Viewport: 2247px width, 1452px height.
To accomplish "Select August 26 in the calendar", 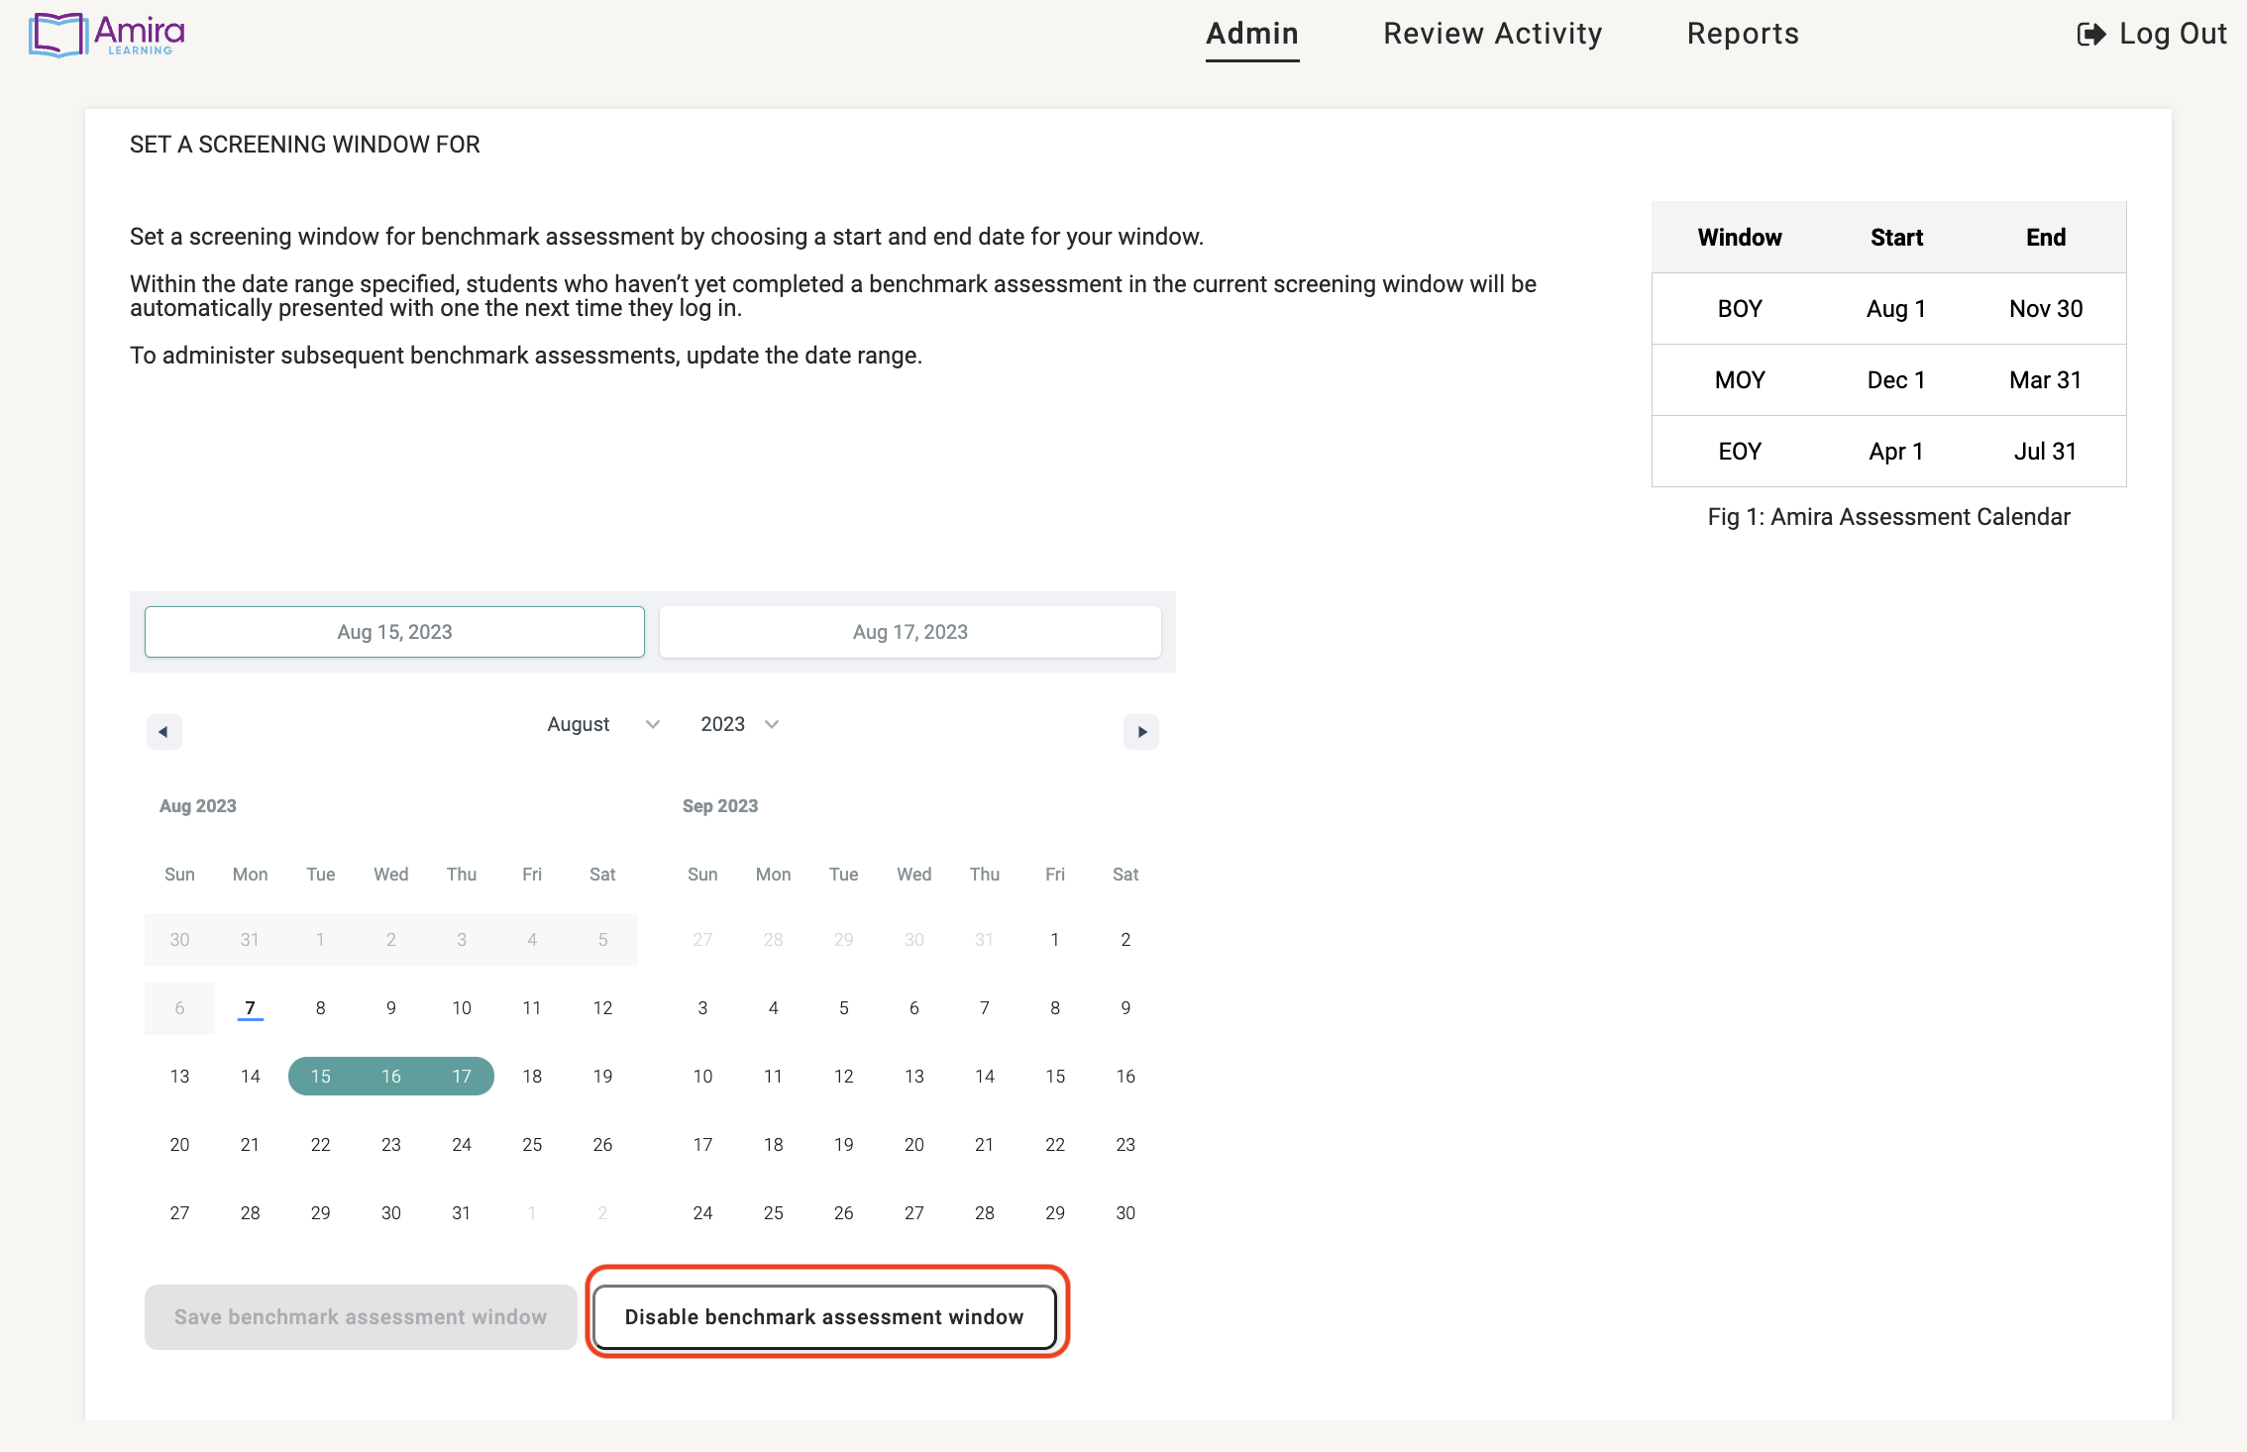I will coord(602,1145).
